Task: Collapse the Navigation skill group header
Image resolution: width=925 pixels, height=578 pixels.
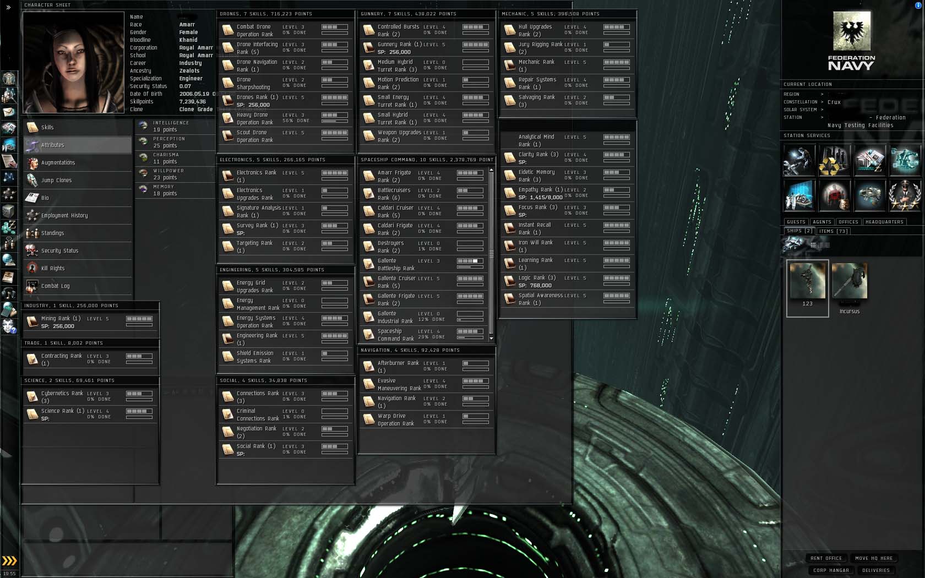Action: pos(426,350)
